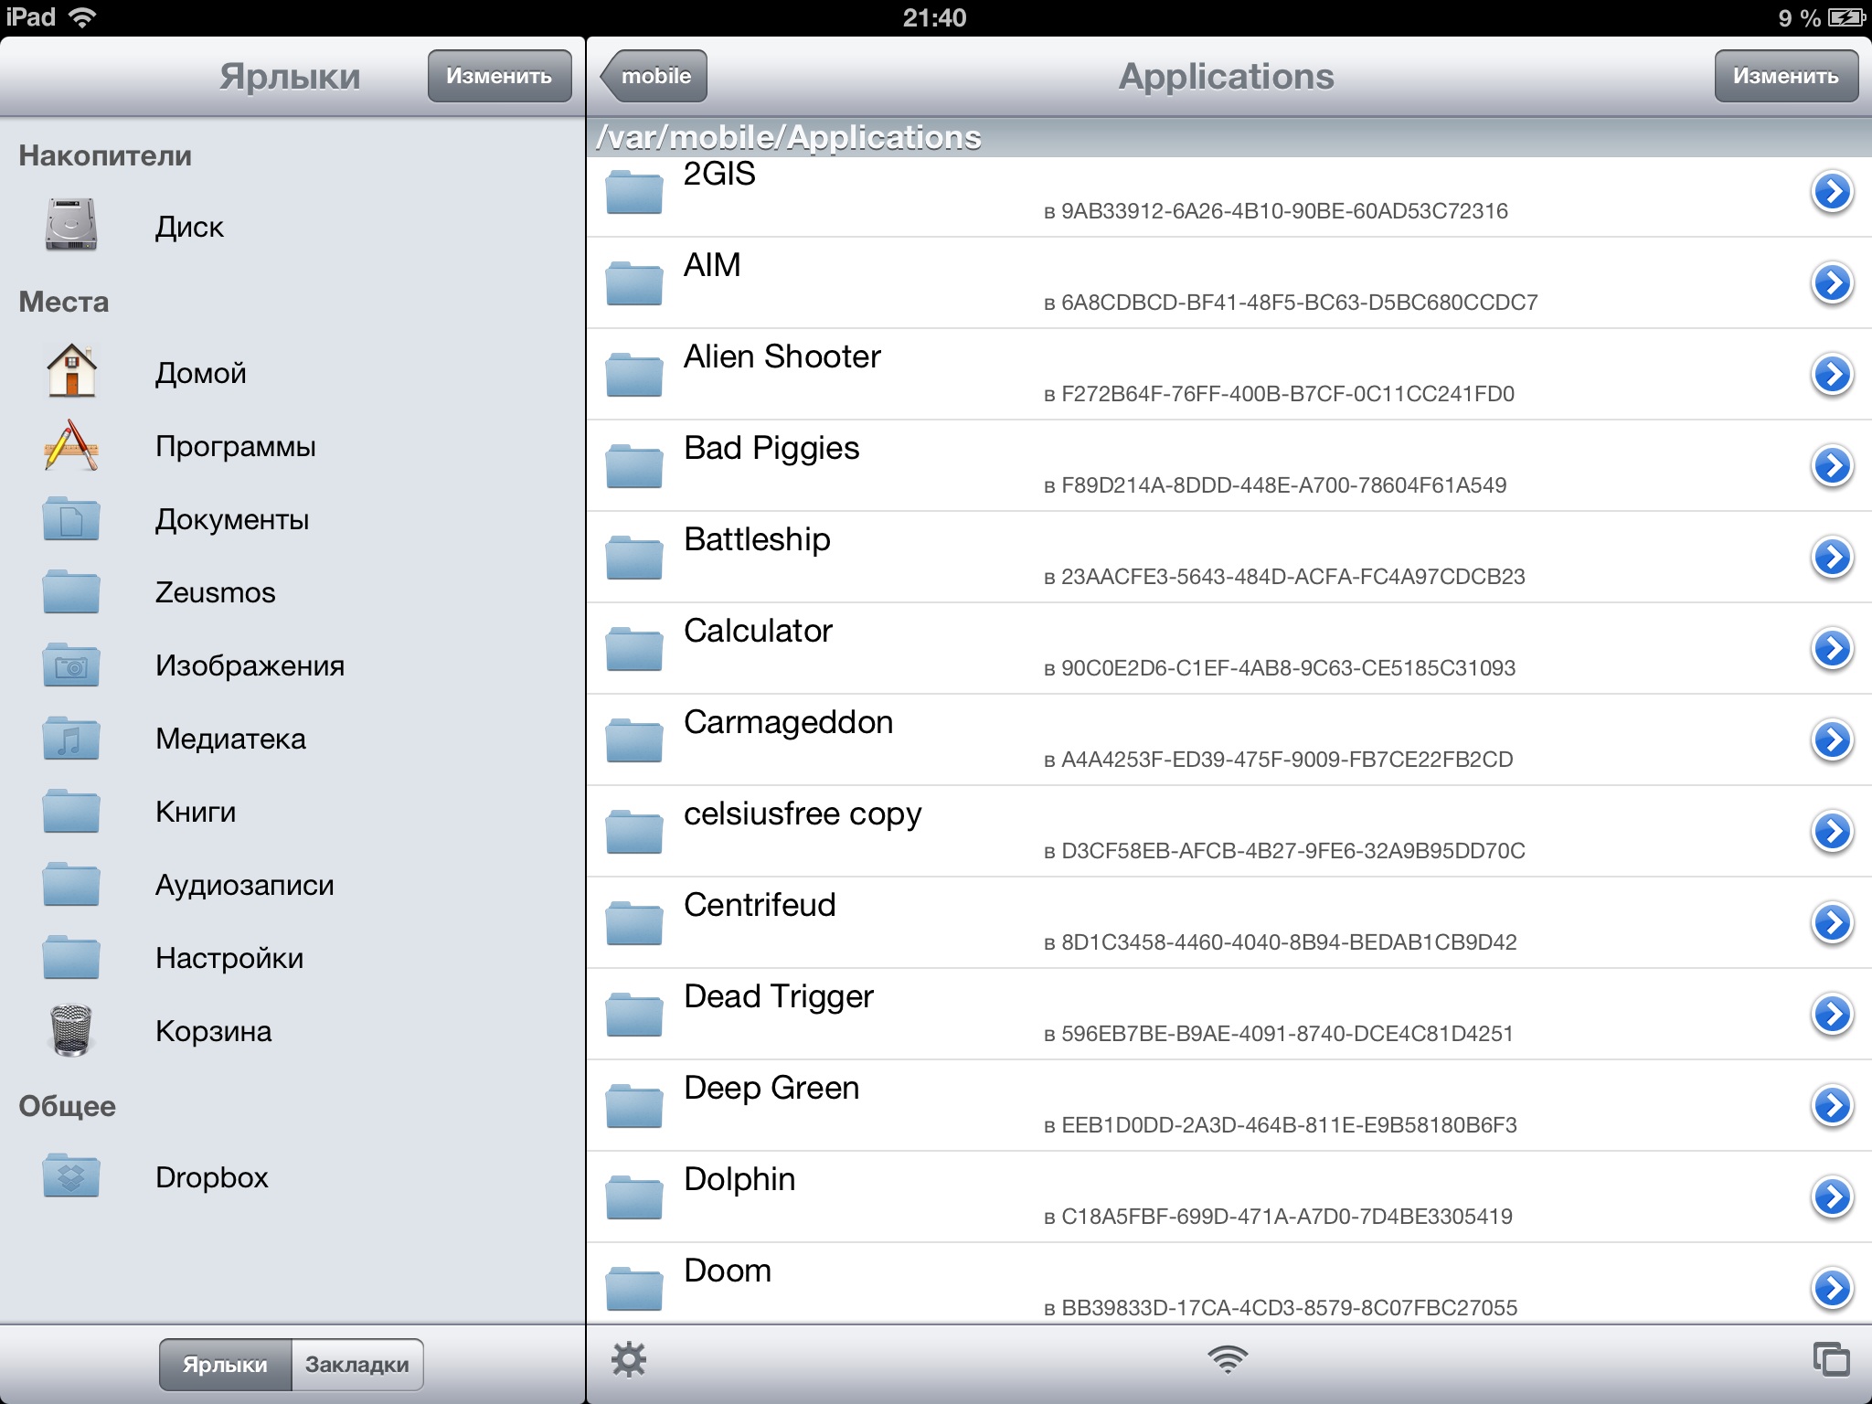Select the Deep Green row name
1872x1404 pixels.
pos(771,1088)
